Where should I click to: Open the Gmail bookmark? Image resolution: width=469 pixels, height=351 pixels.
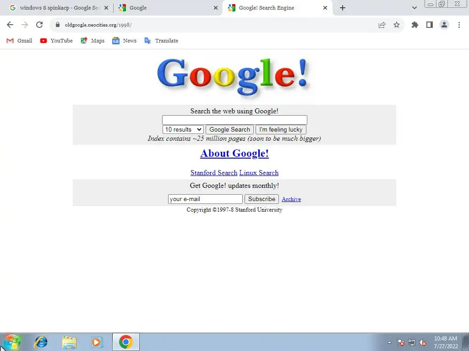[19, 41]
